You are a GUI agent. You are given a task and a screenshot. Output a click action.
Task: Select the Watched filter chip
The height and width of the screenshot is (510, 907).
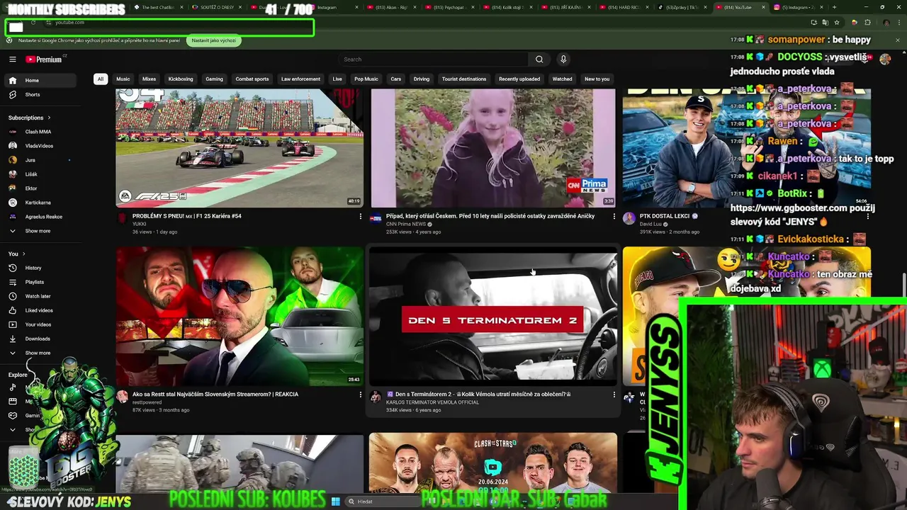click(563, 79)
